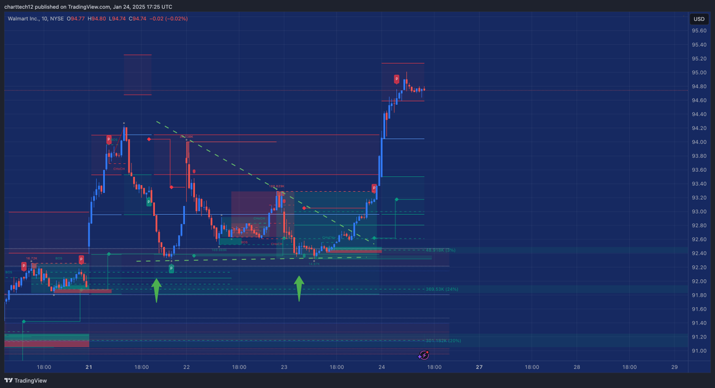Click the purple lightning icon on time axis
The width and height of the screenshot is (715, 388).
[x=424, y=355]
